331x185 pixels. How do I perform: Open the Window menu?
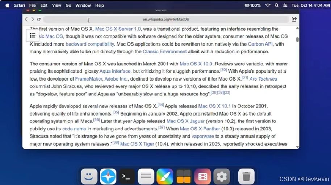83,5
